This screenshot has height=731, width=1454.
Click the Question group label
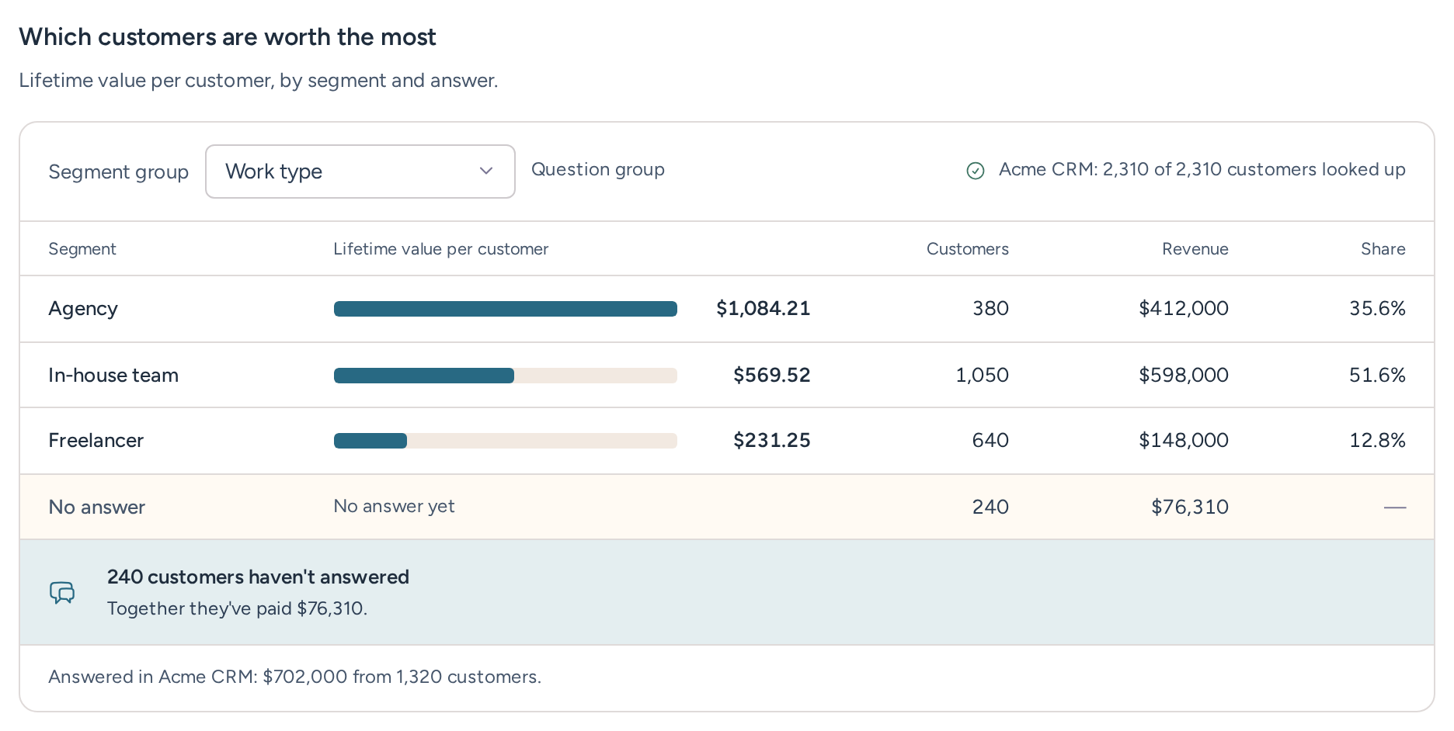598,169
